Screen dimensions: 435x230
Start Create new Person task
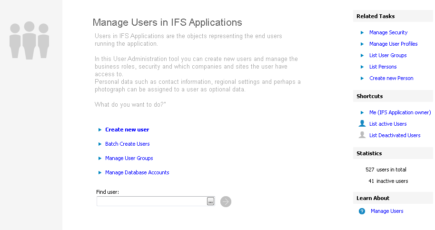391,78
